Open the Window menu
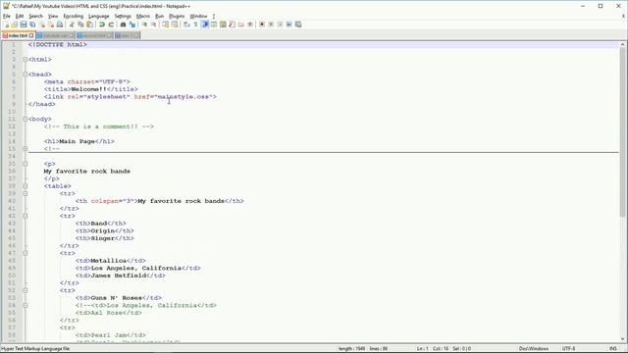 click(x=198, y=16)
